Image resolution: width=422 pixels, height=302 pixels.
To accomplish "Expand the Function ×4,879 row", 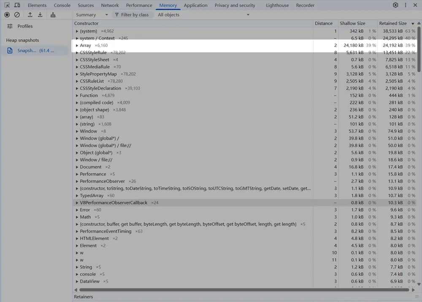I will [x=77, y=95].
